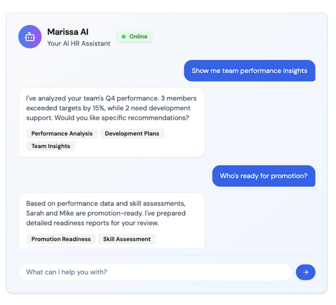The image size is (336, 305).
Task: Click the partially hidden chip below Promotion Readiness
Action: pyautogui.click(x=54, y=247)
